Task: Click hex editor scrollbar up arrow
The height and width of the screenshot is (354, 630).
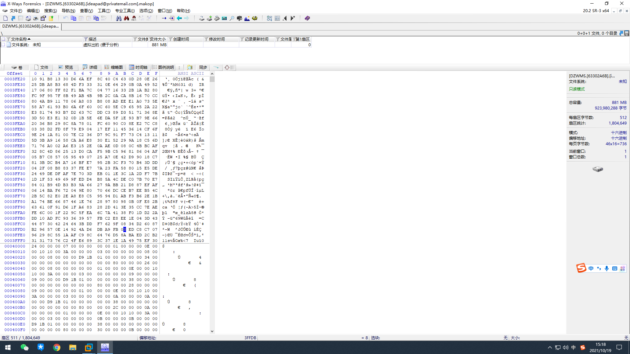Action: pyautogui.click(x=212, y=74)
